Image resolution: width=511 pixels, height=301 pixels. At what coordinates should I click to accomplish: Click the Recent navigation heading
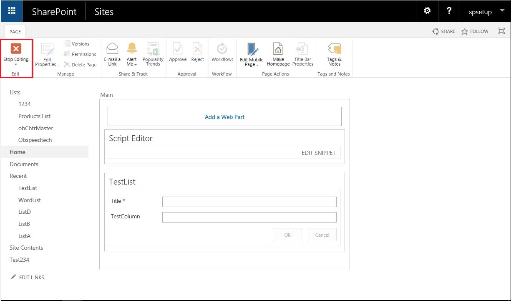pos(18,176)
